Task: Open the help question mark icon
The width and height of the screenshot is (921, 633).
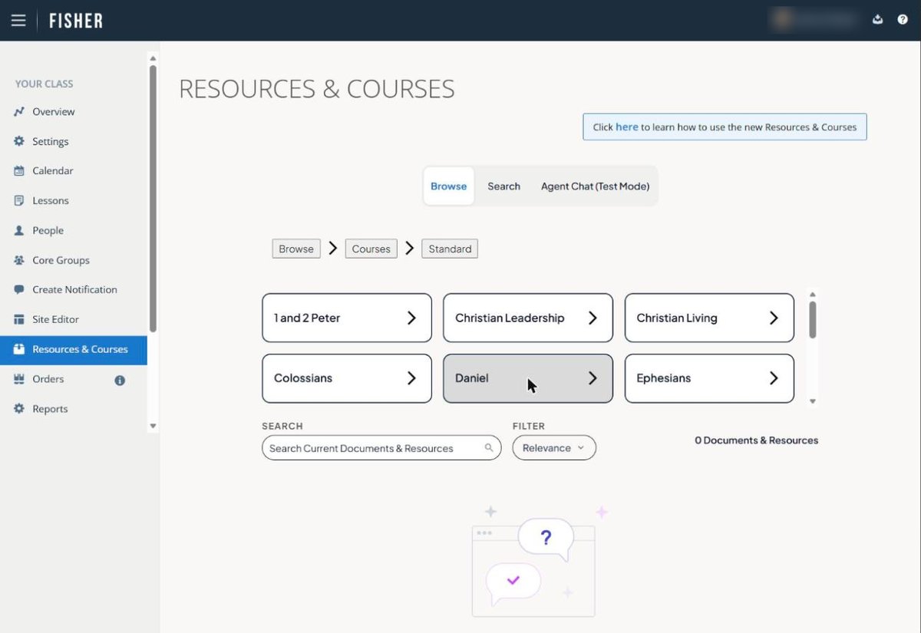Action: tap(903, 20)
